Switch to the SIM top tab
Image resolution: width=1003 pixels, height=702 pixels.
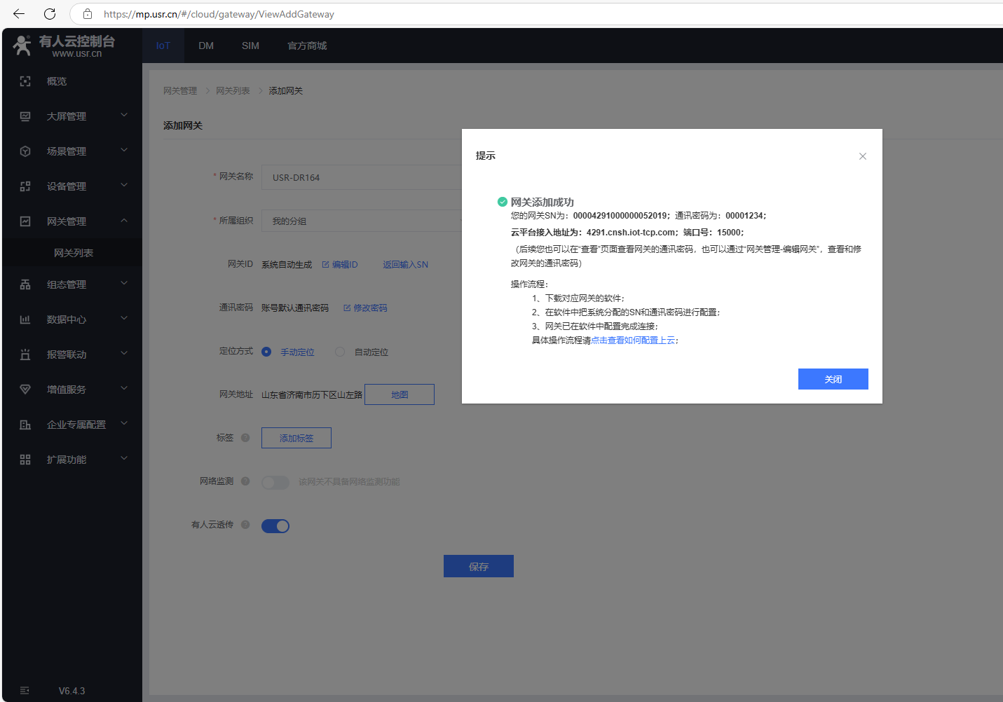tap(250, 46)
